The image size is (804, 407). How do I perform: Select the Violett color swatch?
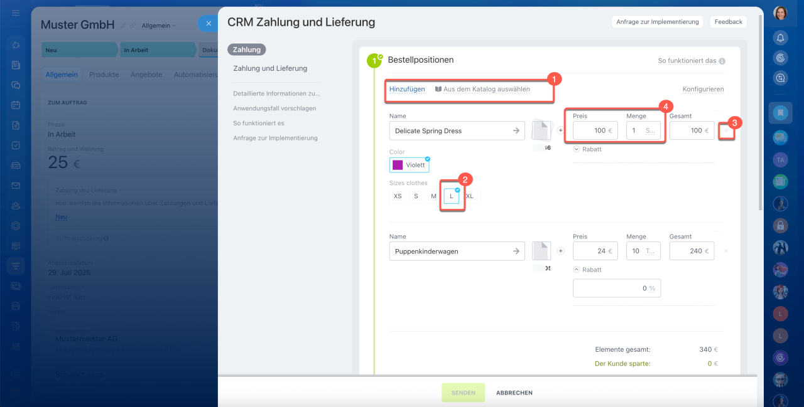[409, 165]
